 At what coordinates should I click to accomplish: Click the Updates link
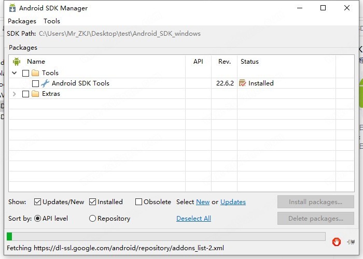233,202
